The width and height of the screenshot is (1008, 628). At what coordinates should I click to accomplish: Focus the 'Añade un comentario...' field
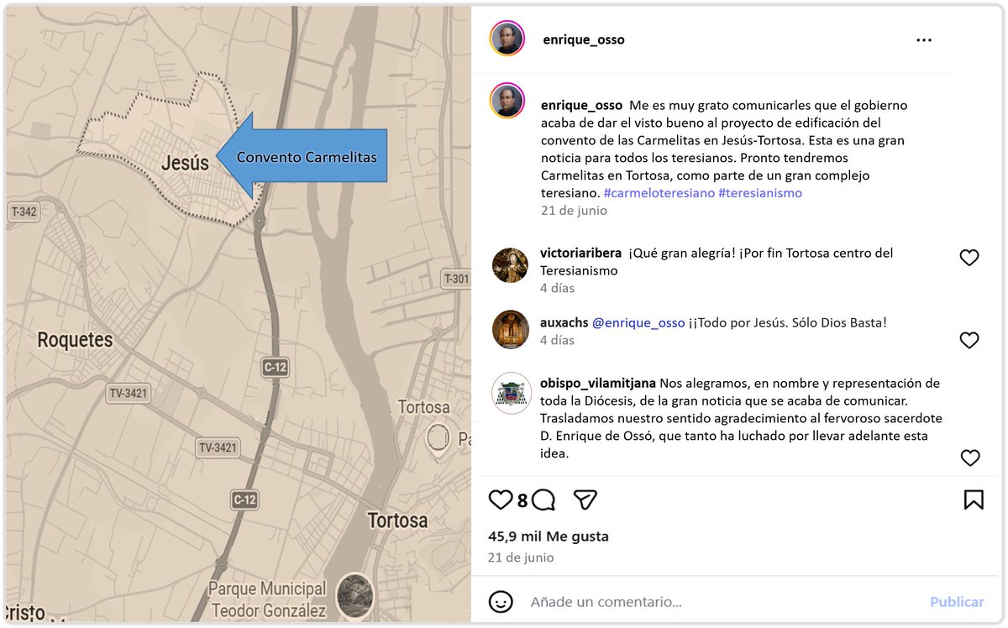[x=606, y=602]
